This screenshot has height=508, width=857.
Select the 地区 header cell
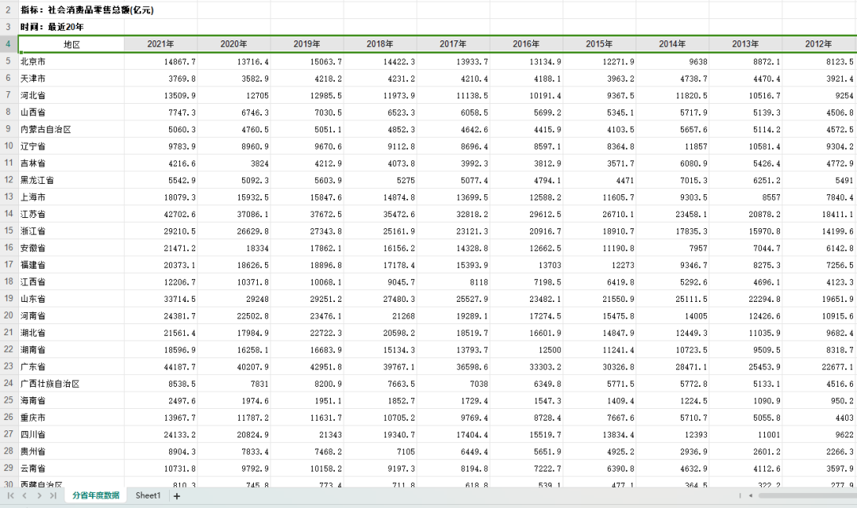[71, 44]
